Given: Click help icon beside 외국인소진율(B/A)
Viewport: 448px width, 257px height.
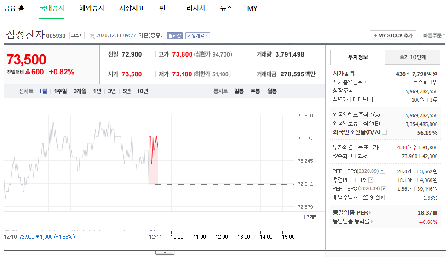Looking at the screenshot, I should [x=384, y=132].
